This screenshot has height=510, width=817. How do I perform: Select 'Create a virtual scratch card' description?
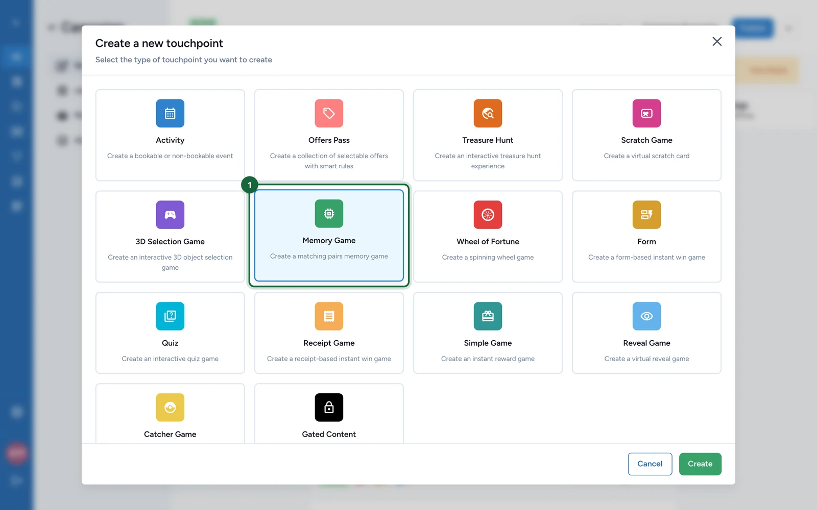(646, 156)
